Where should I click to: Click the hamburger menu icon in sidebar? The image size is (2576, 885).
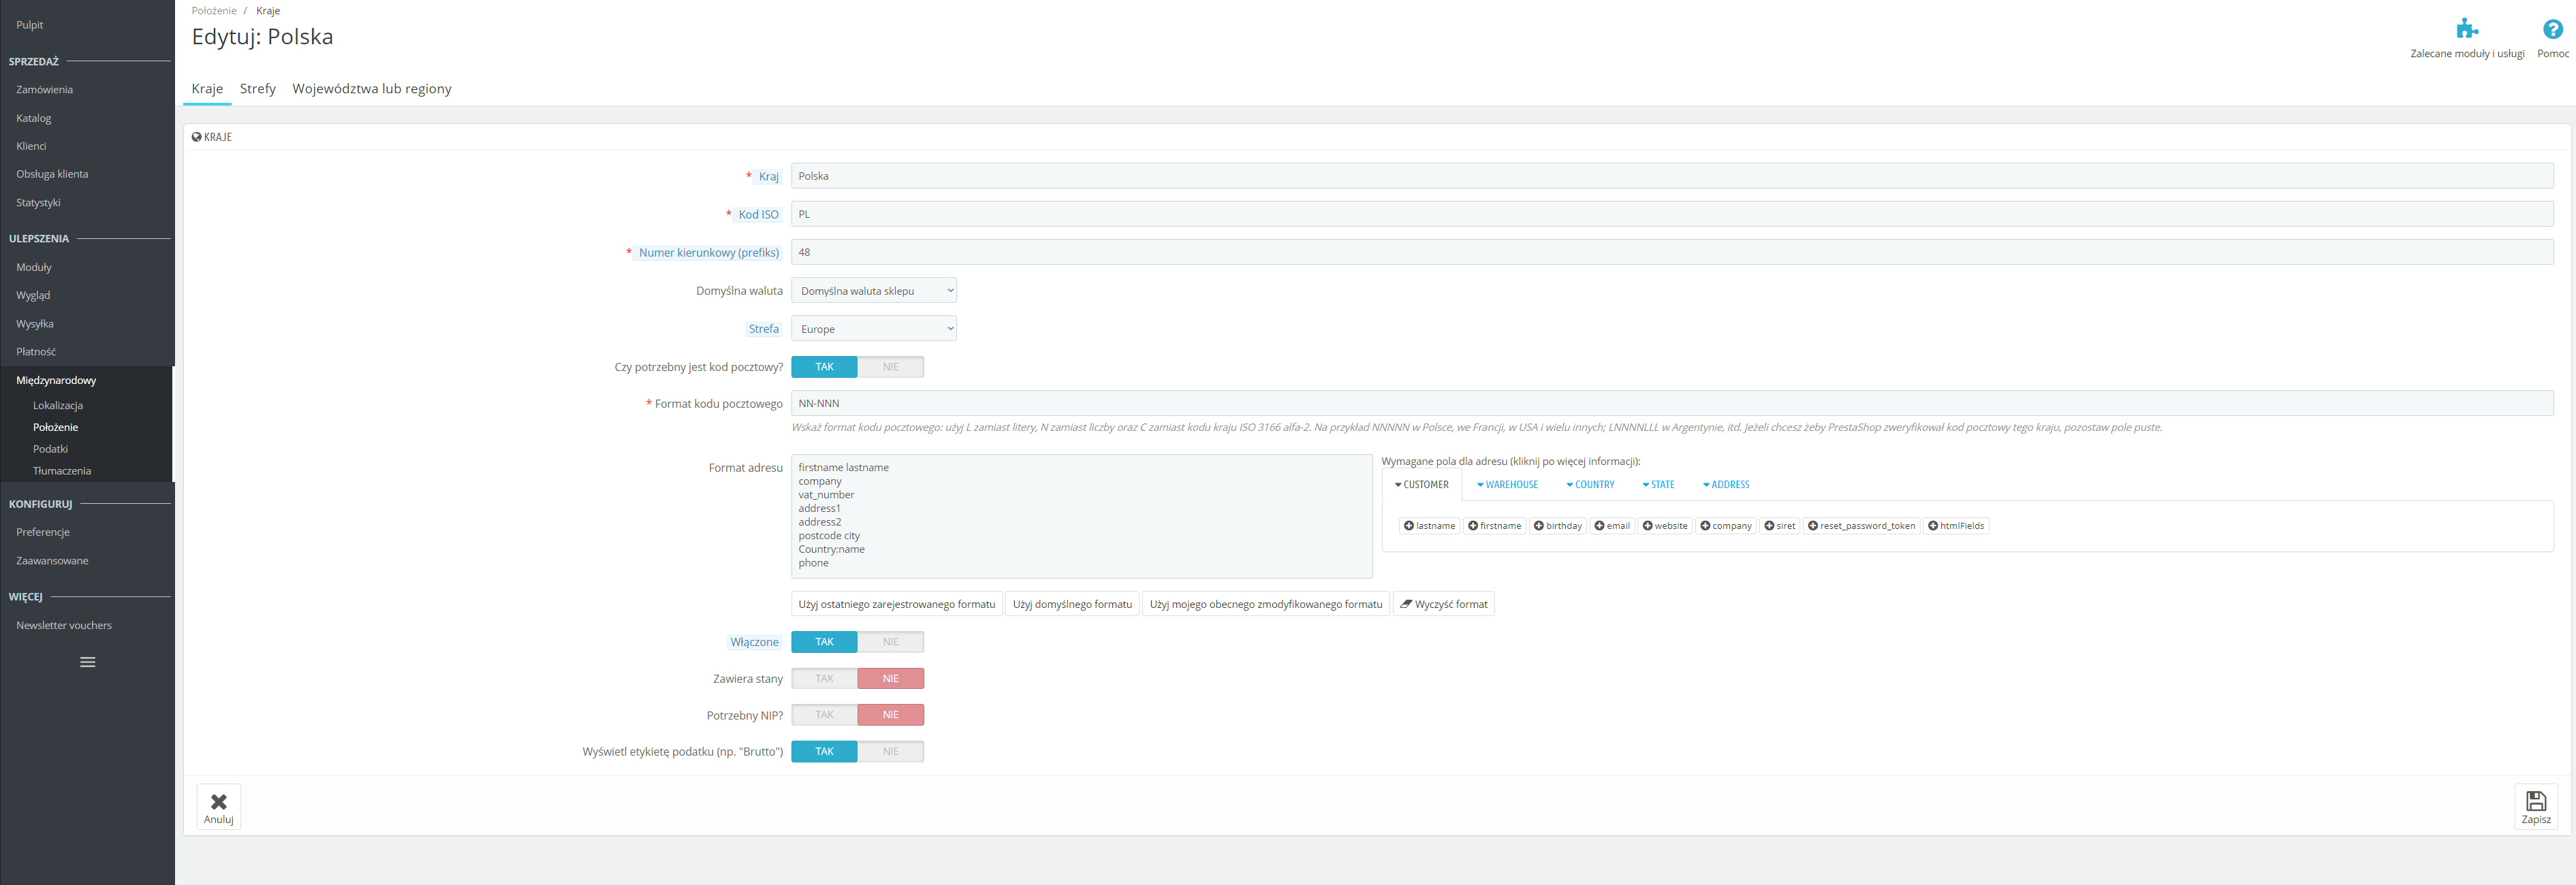point(88,662)
